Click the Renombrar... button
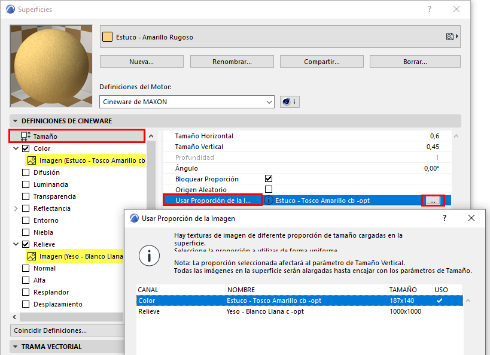Image resolution: width=490 pixels, height=355 pixels. tap(232, 61)
